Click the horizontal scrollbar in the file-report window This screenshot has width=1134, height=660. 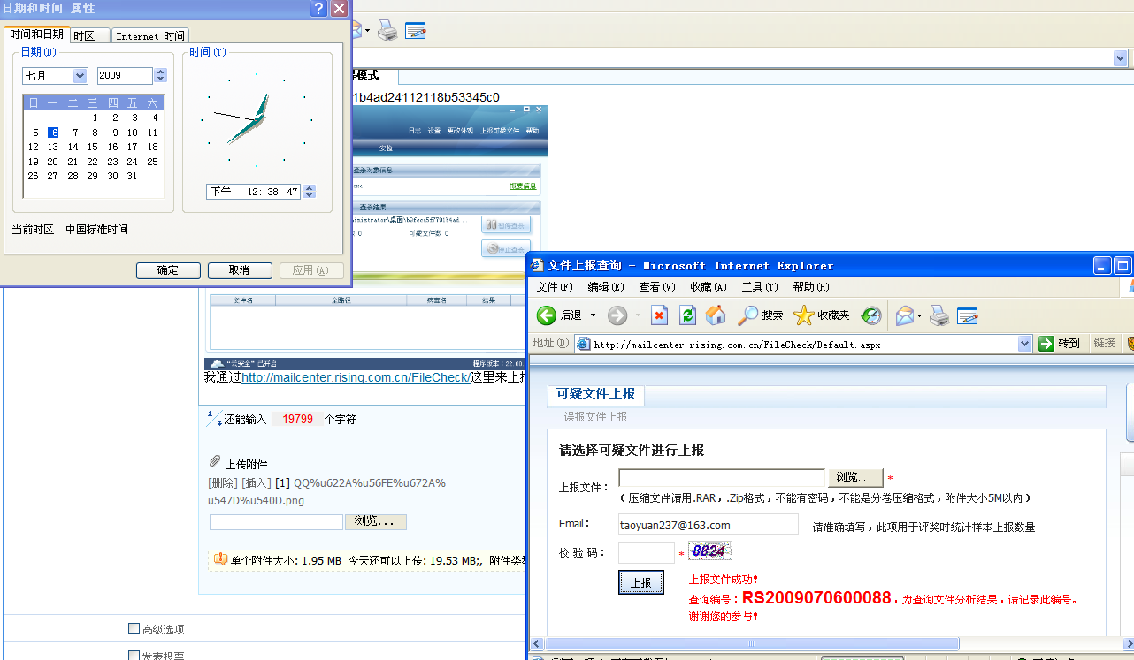pos(752,643)
